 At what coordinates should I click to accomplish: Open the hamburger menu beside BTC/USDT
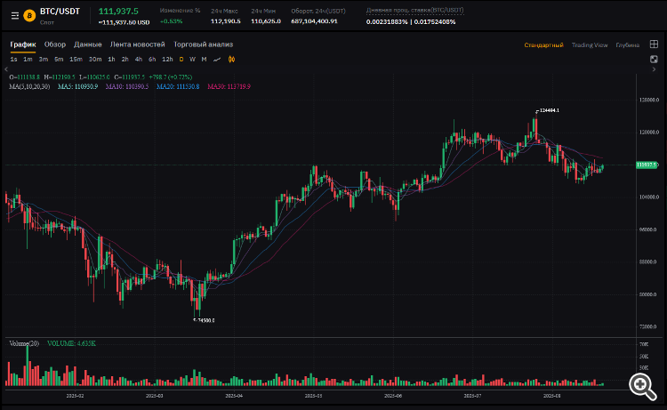click(15, 16)
